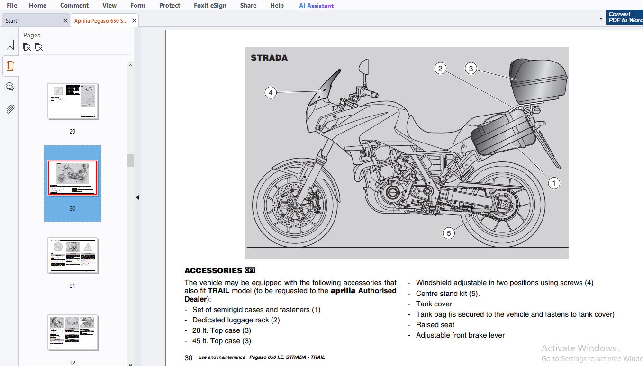Collapse the navigation panel with side arrow
643x366 pixels.
pyautogui.click(x=137, y=197)
